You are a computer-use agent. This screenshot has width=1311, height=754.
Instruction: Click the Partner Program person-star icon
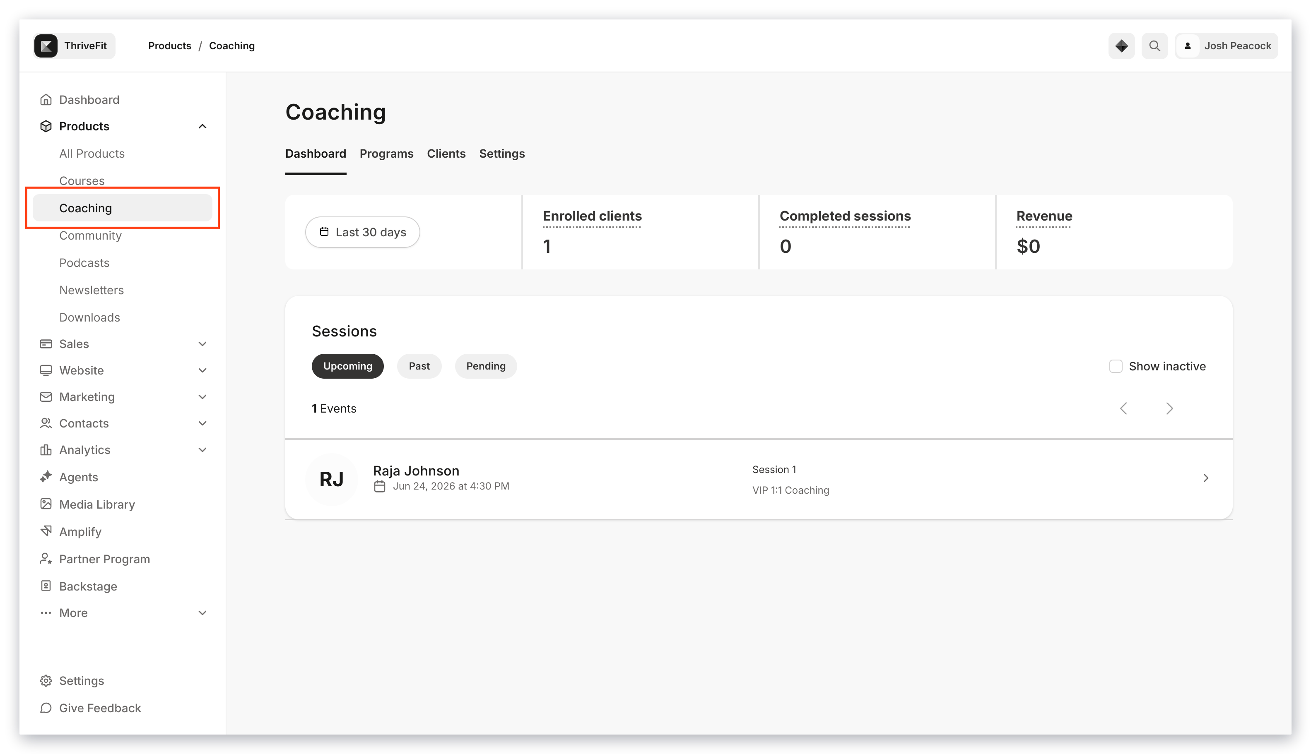(x=46, y=559)
